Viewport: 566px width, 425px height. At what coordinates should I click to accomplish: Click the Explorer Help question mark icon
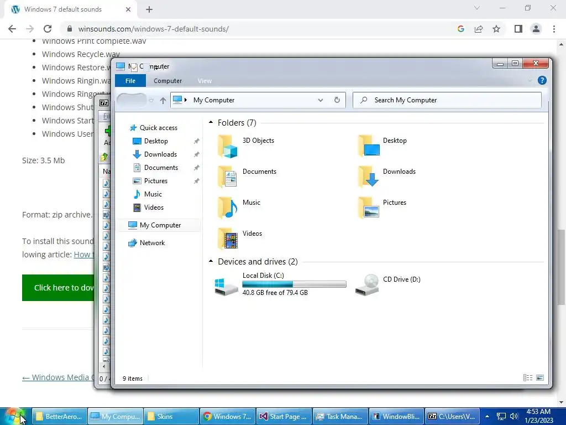coord(542,80)
